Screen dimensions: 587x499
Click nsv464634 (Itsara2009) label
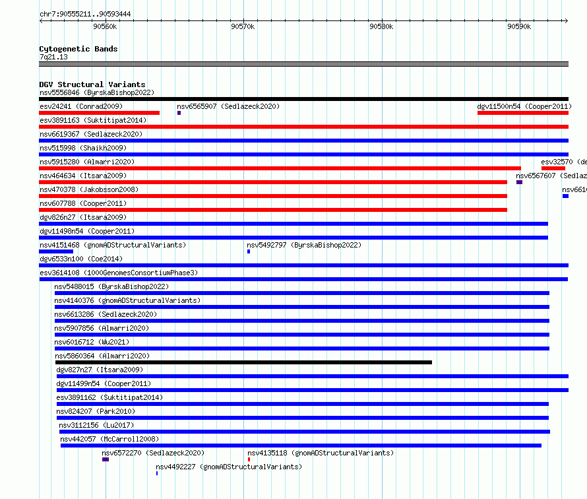pyautogui.click(x=83, y=176)
